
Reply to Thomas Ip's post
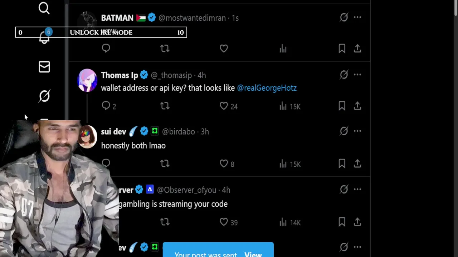[x=106, y=106]
